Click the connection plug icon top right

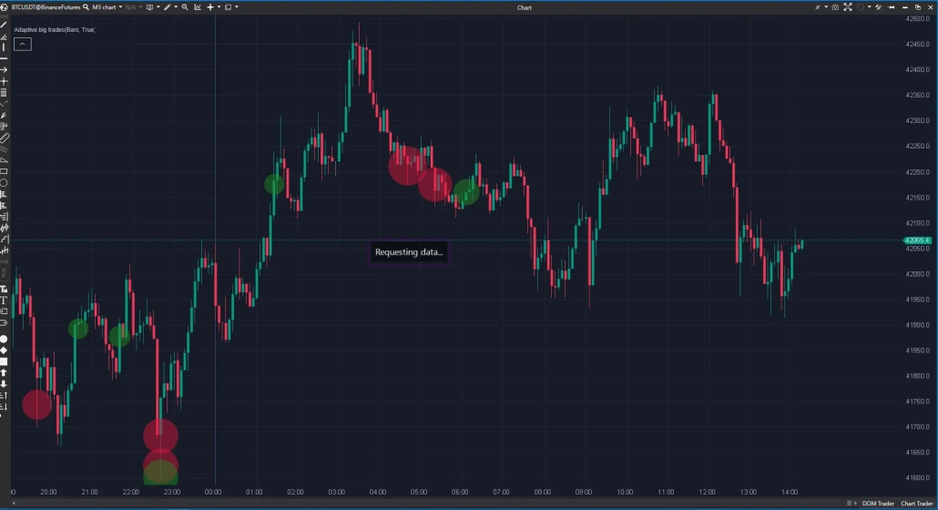818,7
